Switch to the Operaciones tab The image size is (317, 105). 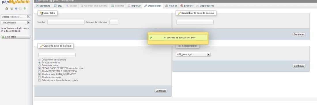coord(153,6)
